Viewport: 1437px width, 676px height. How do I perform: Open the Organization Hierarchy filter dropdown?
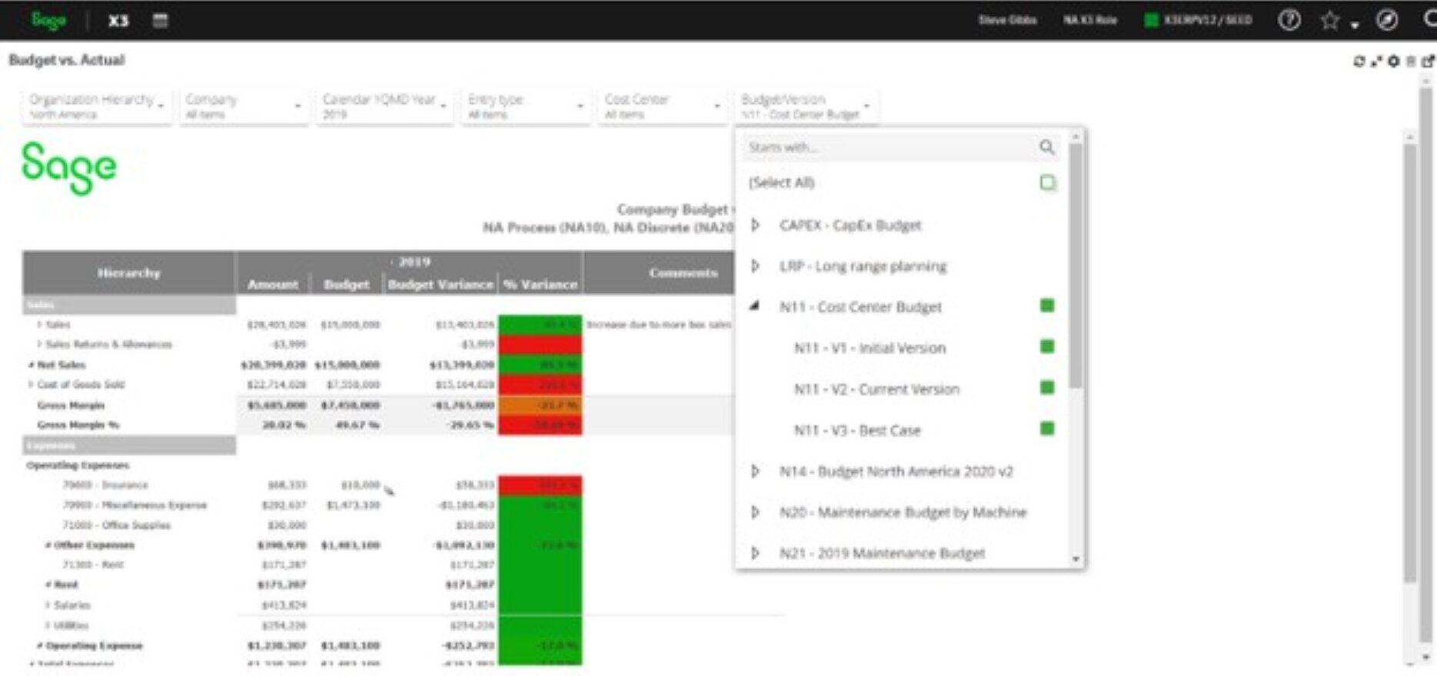click(97, 106)
